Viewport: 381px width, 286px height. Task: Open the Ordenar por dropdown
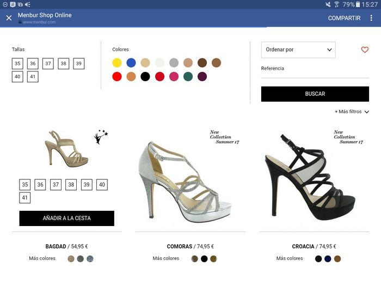(298, 50)
